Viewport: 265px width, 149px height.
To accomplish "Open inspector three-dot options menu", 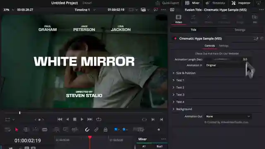I will (x=261, y=10).
